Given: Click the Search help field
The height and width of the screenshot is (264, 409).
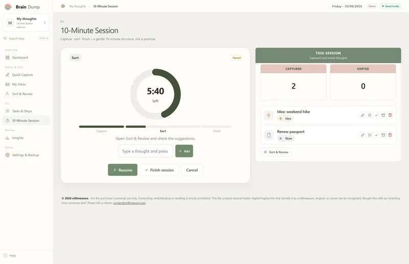Looking at the screenshot, I should (x=26, y=38).
